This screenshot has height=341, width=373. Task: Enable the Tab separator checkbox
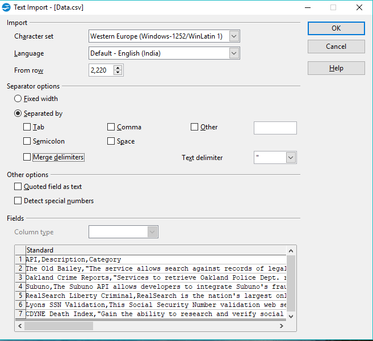27,127
